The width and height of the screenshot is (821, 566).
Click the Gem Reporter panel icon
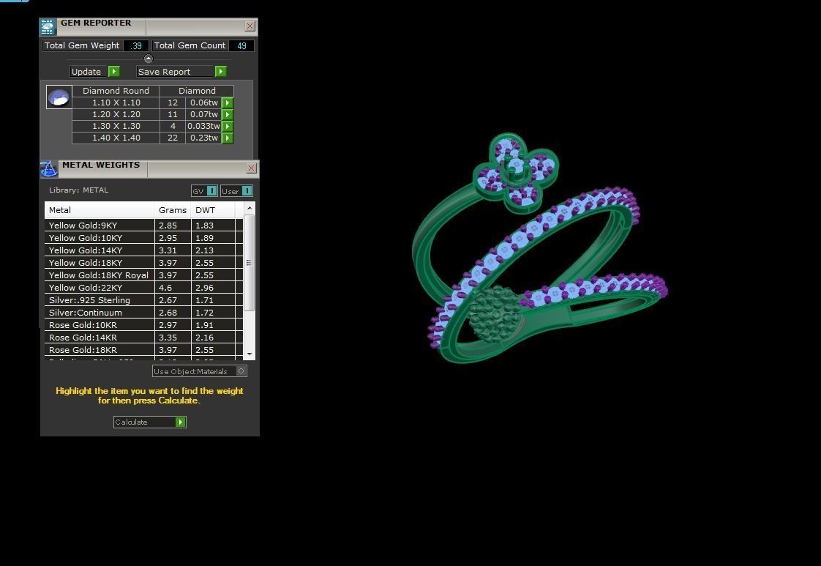pyautogui.click(x=48, y=27)
